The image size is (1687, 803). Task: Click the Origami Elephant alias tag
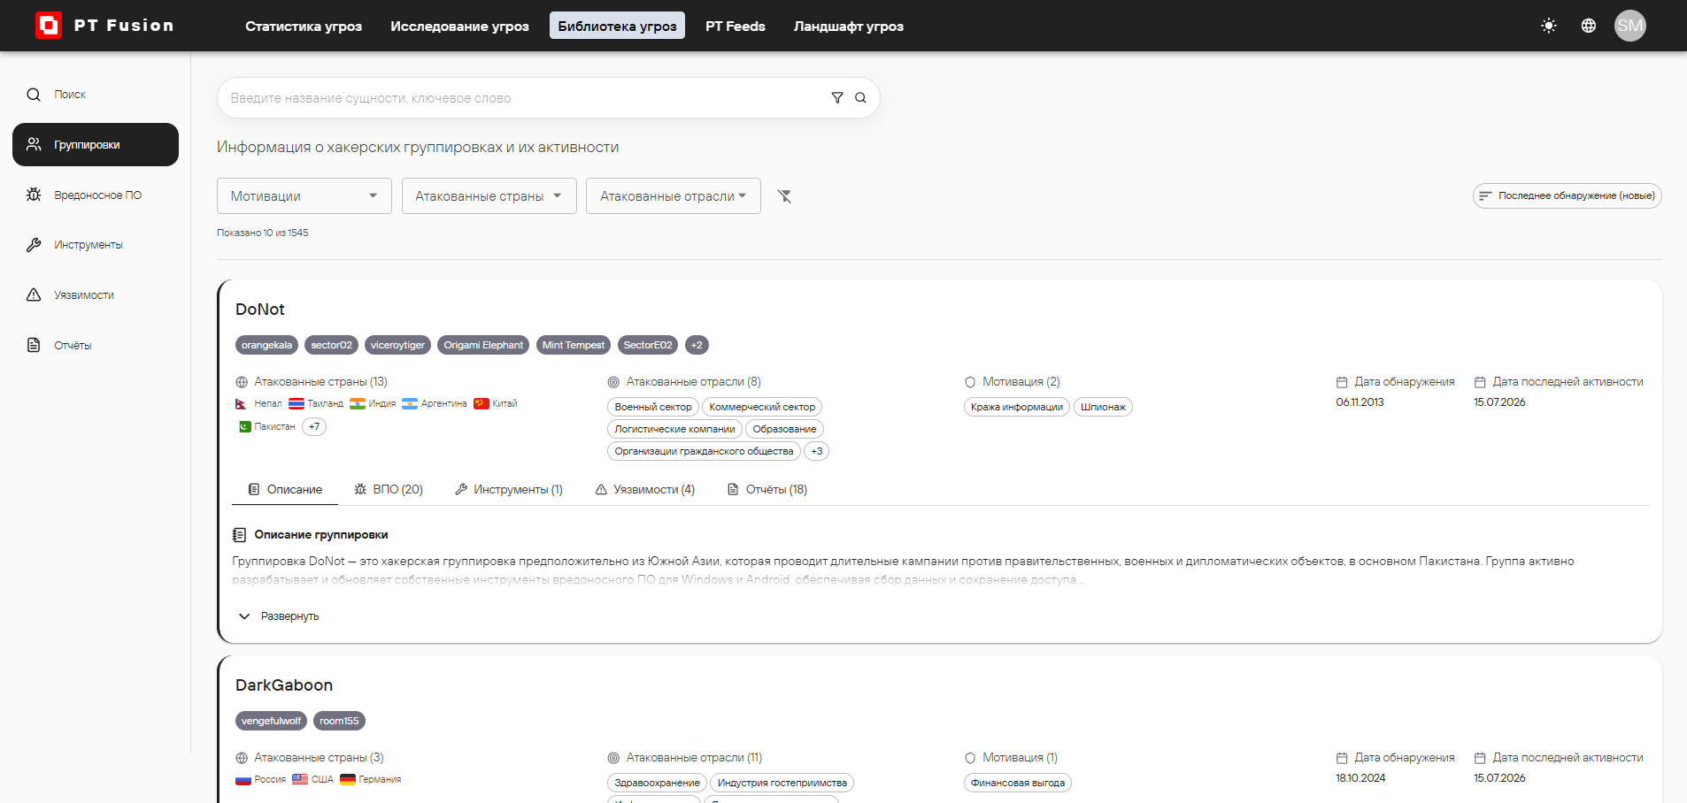[483, 345]
